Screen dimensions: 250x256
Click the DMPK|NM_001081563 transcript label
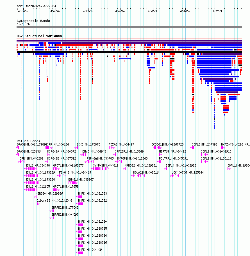[92, 194]
